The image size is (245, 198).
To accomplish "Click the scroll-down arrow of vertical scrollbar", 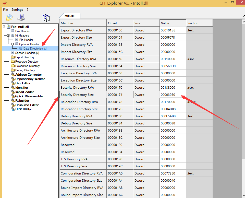I will click(x=244, y=195).
